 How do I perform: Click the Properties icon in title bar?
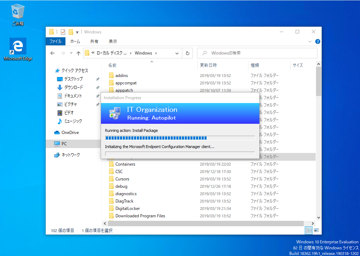click(x=63, y=32)
